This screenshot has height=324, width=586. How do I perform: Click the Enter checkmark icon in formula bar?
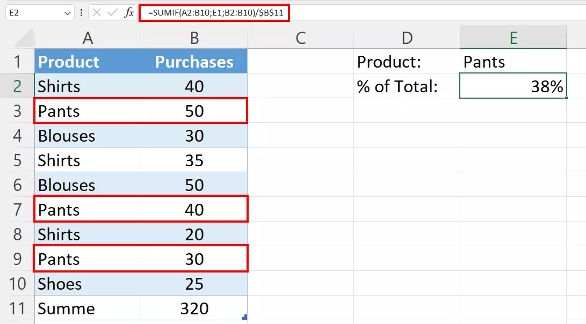click(112, 12)
